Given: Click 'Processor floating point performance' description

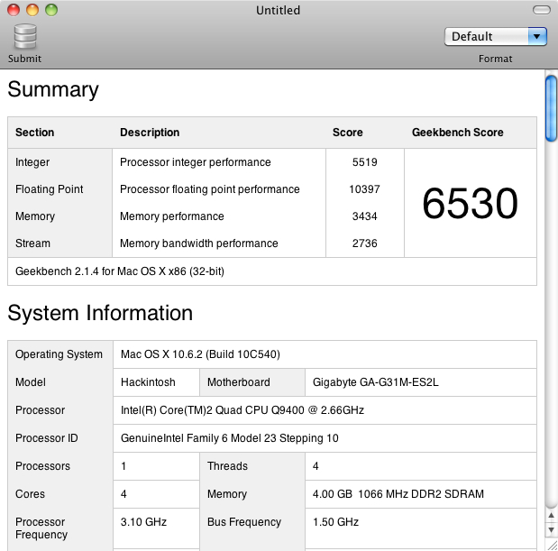Looking at the screenshot, I should 210,189.
